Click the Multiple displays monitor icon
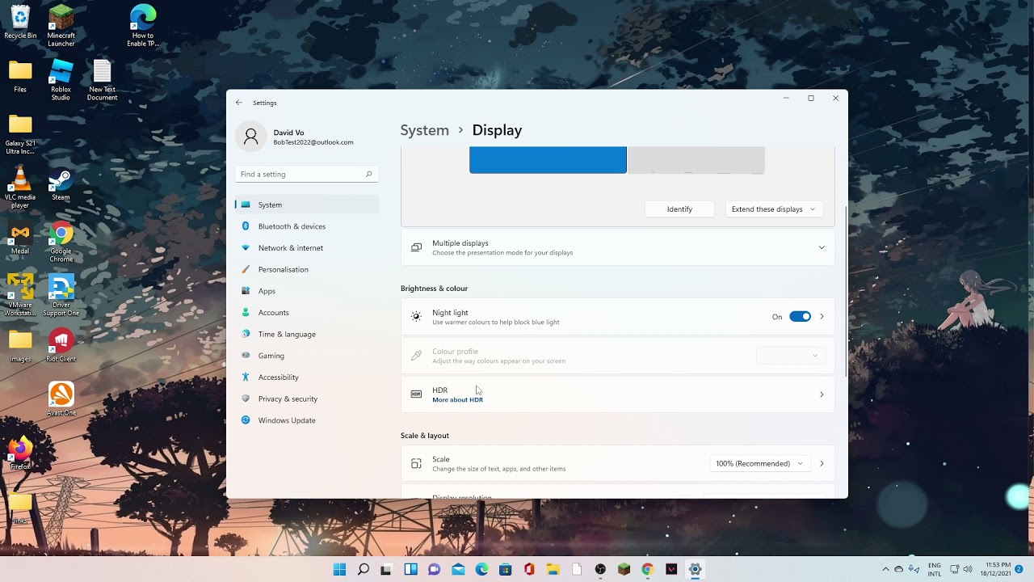Viewport: 1034px width, 582px height. 416,247
